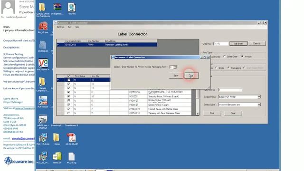
Task: Click the Print button
Action: pyautogui.click(x=212, y=113)
